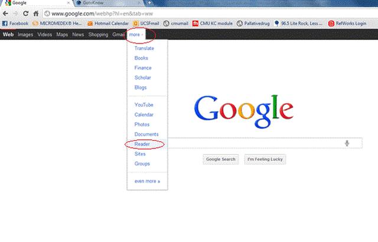The height and width of the screenshot is (242, 378).
Task: Switch to the GotoKnow tab
Action: [x=109, y=3]
